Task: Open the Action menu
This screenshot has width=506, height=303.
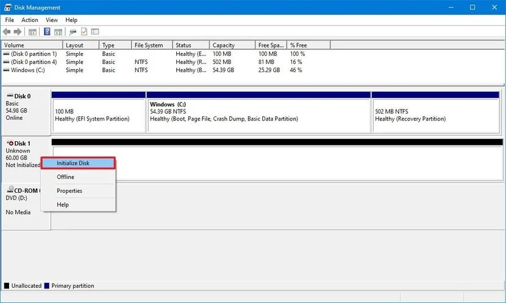Action: (x=30, y=20)
